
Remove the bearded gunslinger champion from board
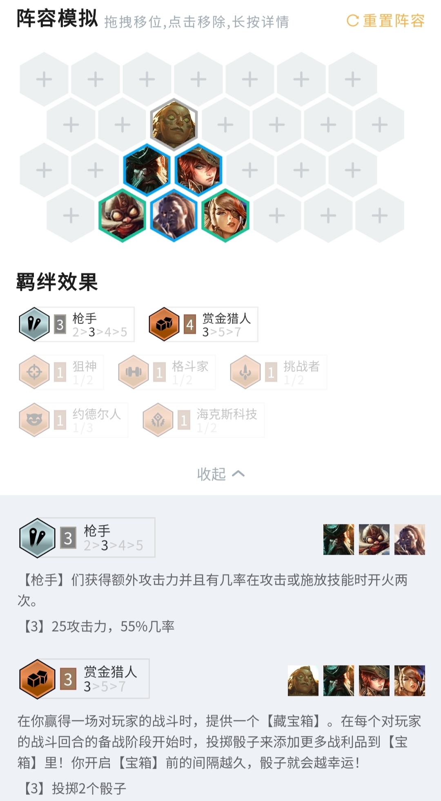[x=147, y=170]
